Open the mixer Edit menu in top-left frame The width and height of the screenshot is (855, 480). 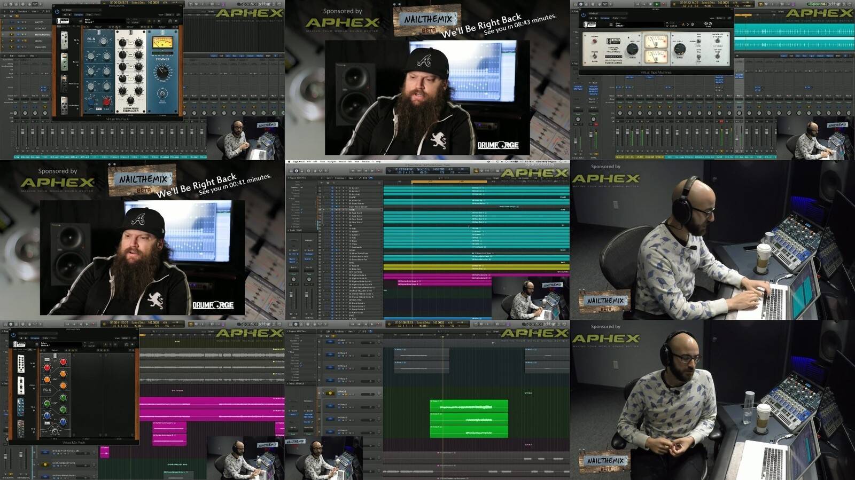click(12, 56)
